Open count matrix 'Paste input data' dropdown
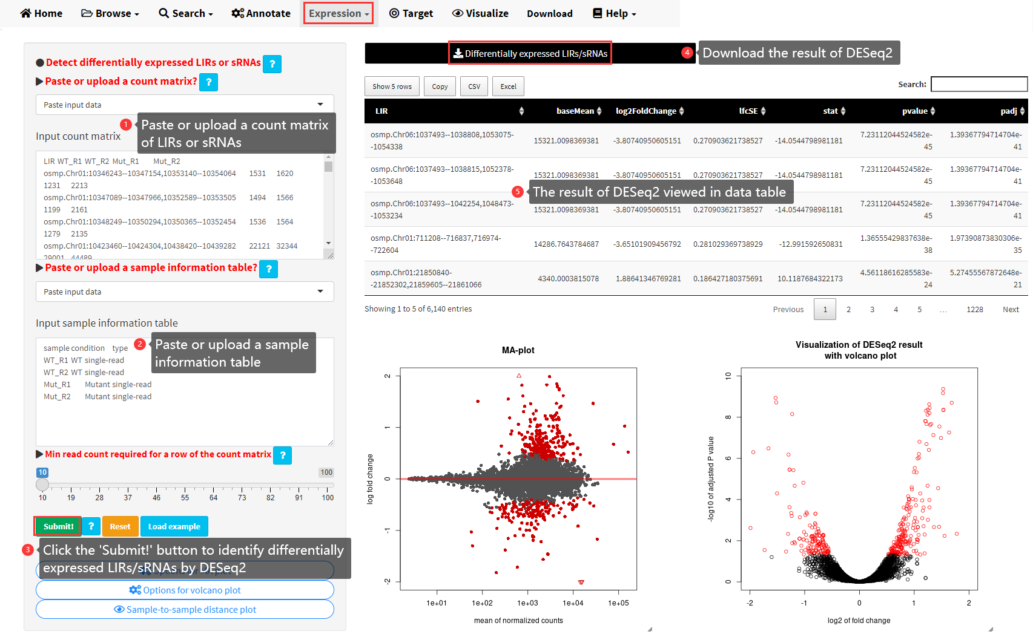 [x=185, y=105]
